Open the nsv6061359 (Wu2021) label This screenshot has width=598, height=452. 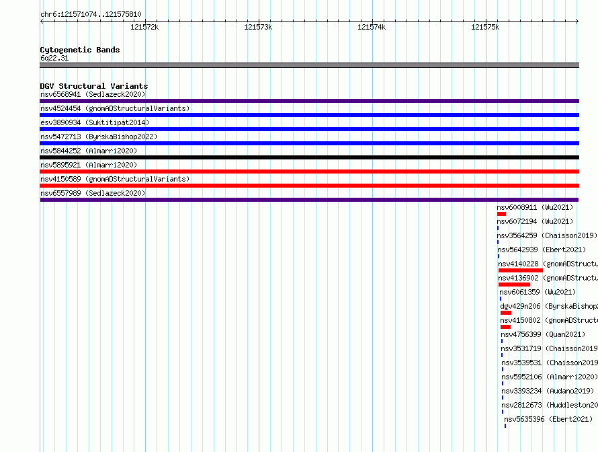click(x=538, y=292)
